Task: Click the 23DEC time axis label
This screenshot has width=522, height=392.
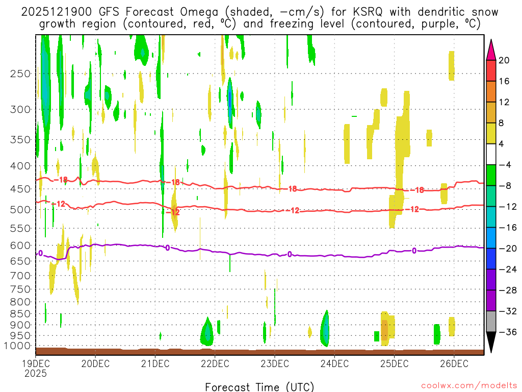Action: (x=275, y=363)
